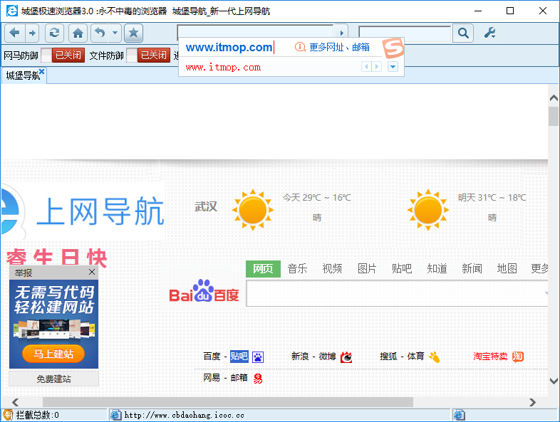Expand the undo history dropdown arrow

point(115,33)
